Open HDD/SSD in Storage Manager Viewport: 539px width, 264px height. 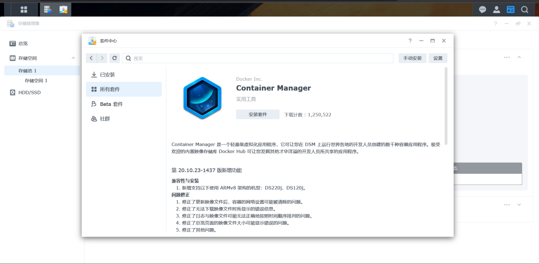click(x=42, y=92)
